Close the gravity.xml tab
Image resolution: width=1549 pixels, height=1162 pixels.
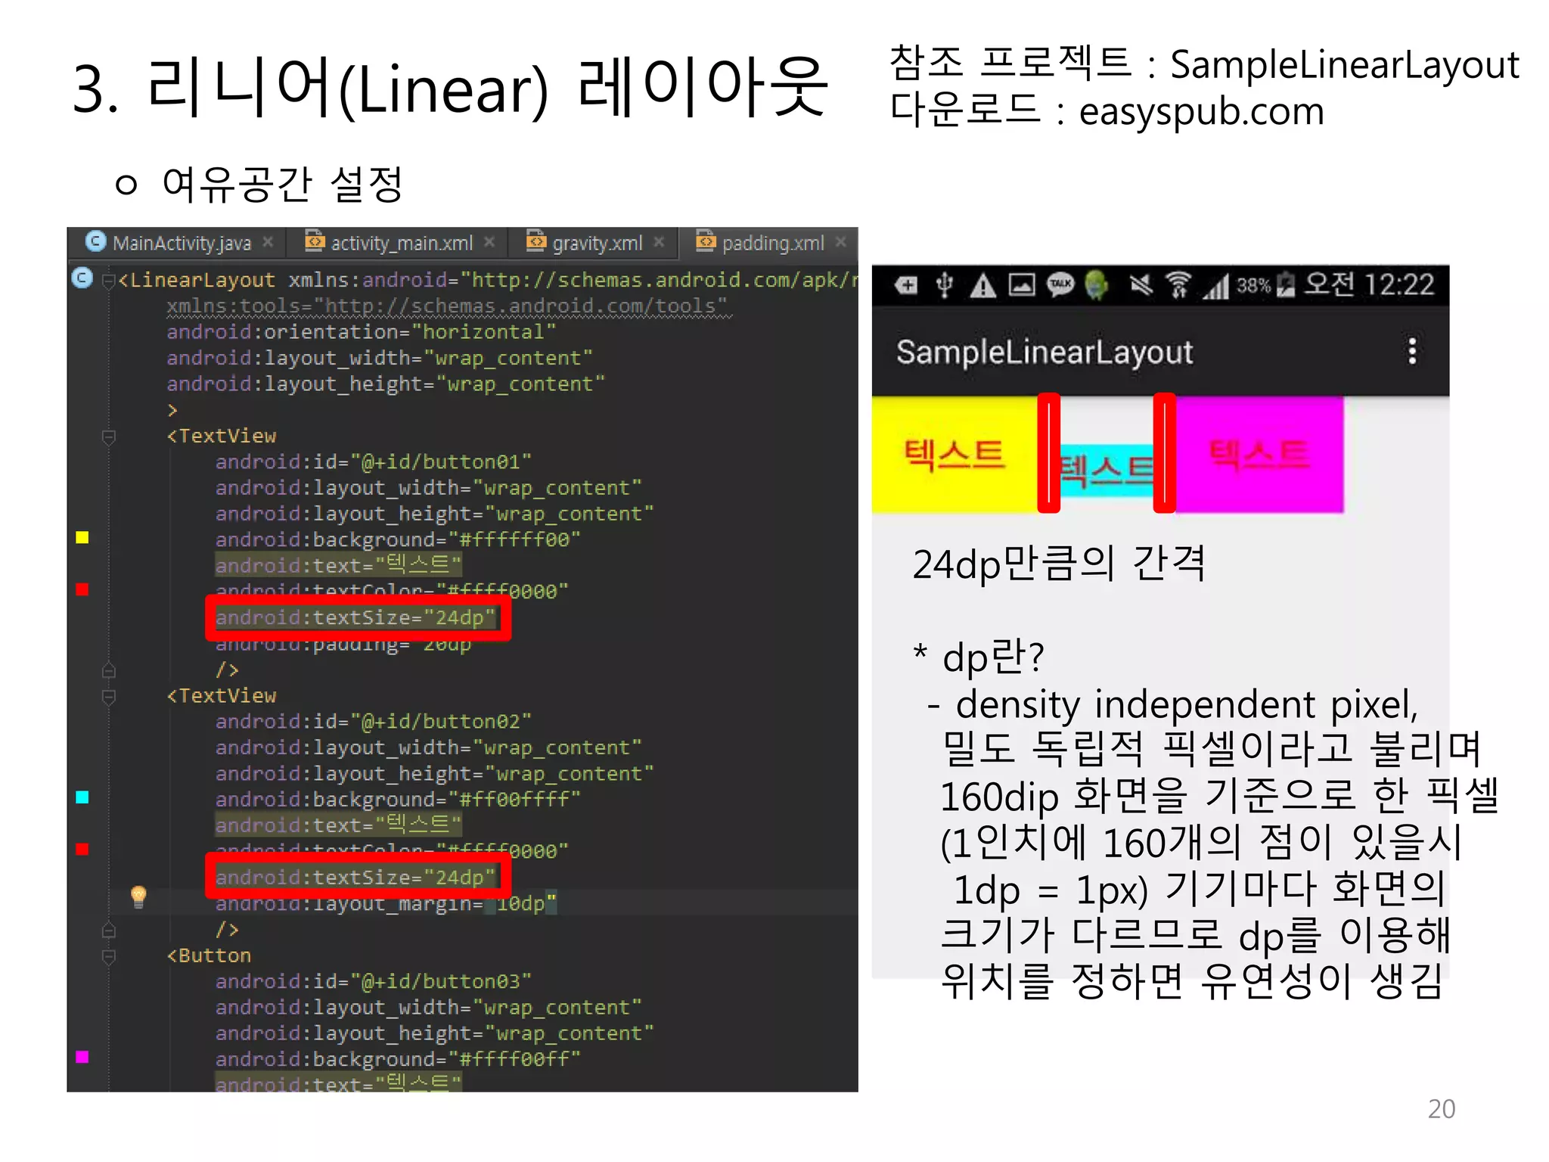(659, 242)
